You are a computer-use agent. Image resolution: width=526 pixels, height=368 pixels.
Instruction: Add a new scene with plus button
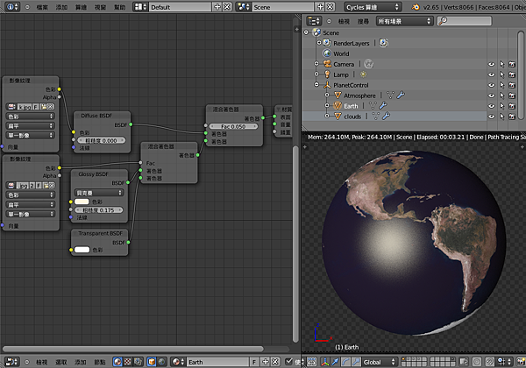tap(320, 7)
